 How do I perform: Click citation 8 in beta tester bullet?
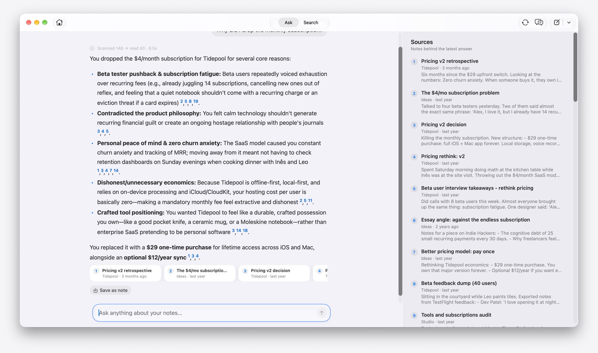[190, 102]
